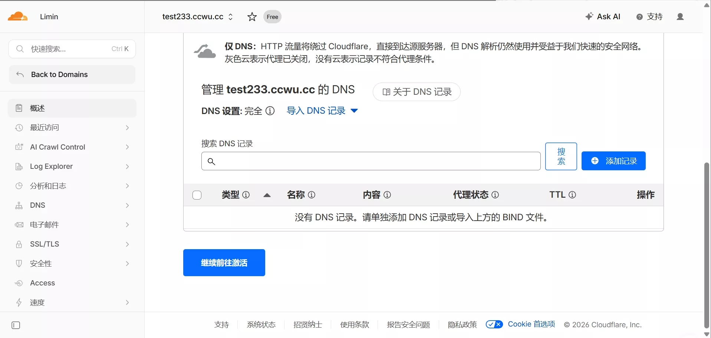Expand the 最近访问 chevron
The width and height of the screenshot is (711, 338).
click(127, 128)
